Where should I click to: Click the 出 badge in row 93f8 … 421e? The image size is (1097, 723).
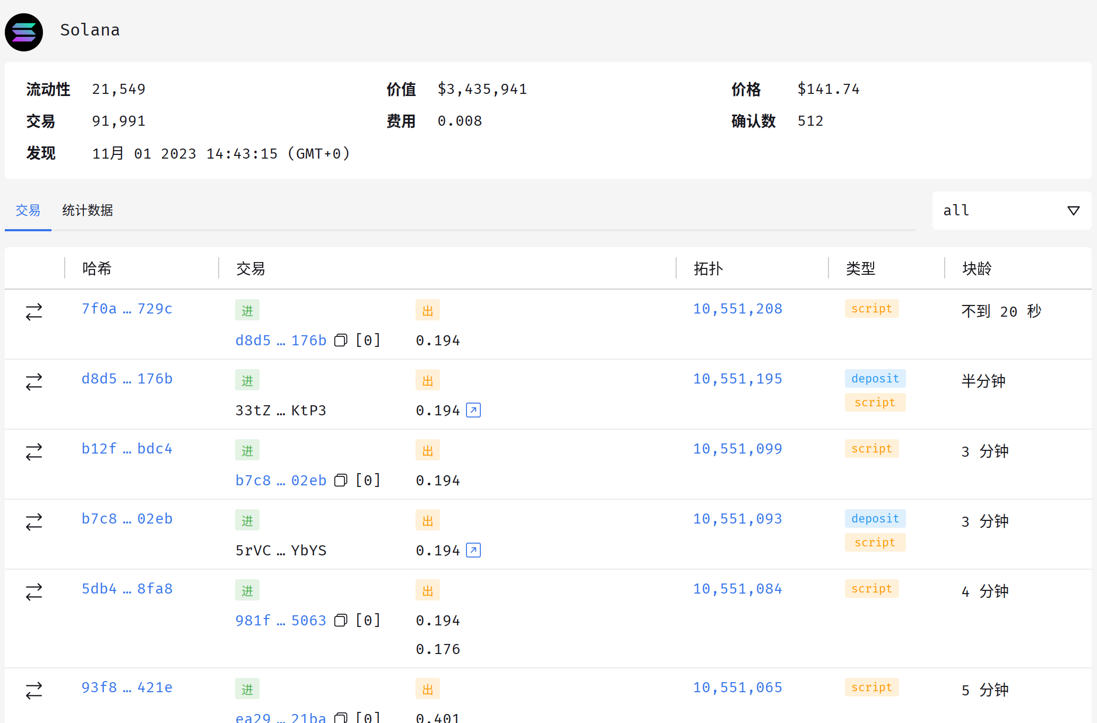pyautogui.click(x=428, y=689)
